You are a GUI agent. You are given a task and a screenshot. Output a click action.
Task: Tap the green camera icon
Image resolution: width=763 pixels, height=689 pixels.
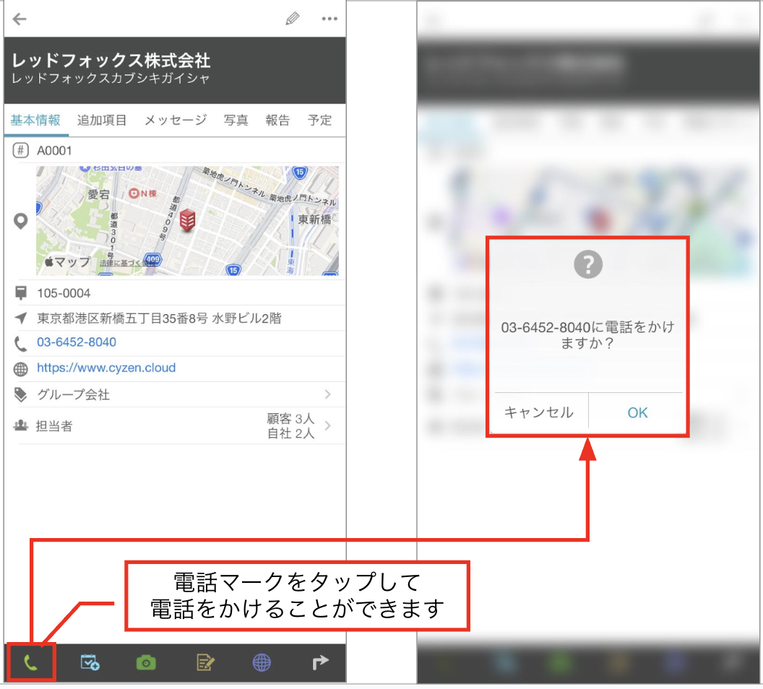[146, 662]
